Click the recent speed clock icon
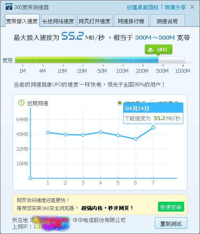Screen dimensions: 200x234 (x=21, y=103)
